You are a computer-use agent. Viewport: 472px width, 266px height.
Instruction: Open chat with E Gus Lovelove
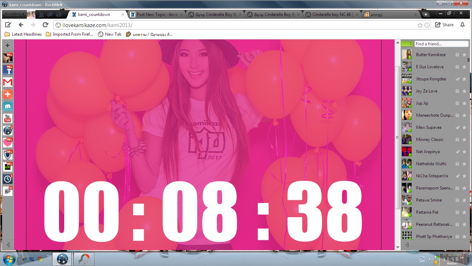pos(430,67)
